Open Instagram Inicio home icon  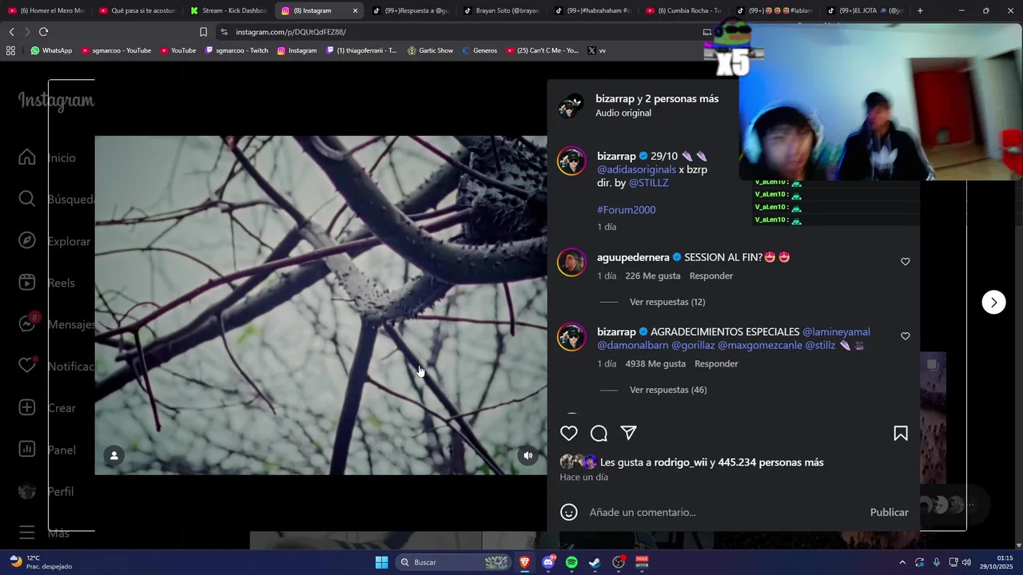(x=27, y=157)
